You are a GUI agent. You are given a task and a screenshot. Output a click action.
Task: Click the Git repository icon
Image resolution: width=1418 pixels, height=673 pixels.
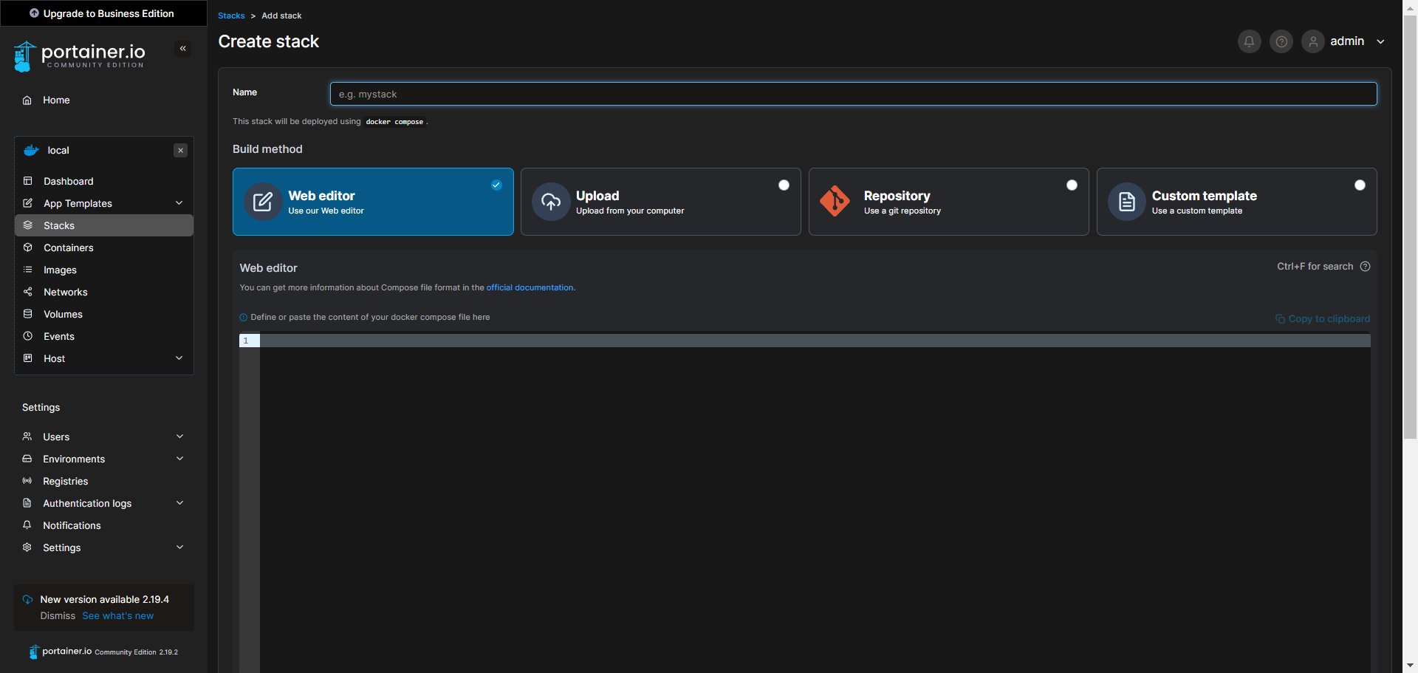835,201
